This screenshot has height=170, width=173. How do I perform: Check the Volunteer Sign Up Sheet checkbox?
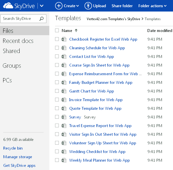point(57,143)
